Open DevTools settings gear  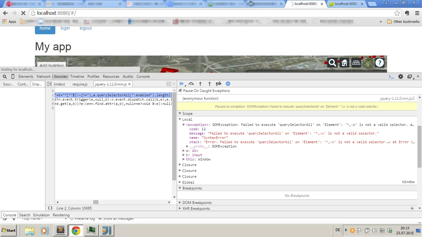pyautogui.click(x=401, y=77)
